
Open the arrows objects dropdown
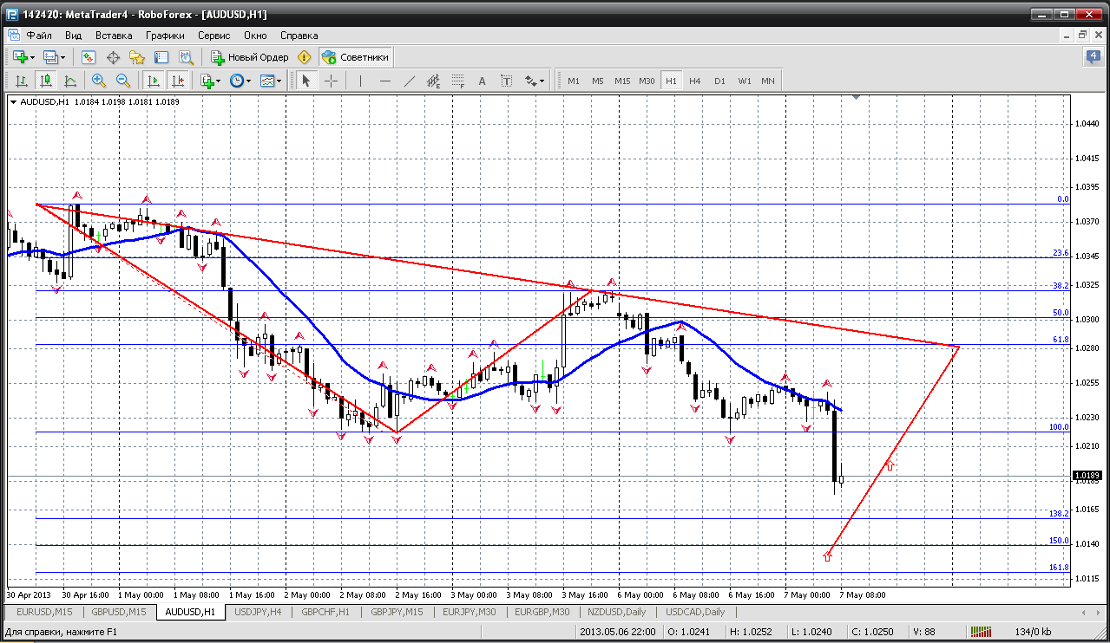(x=535, y=81)
